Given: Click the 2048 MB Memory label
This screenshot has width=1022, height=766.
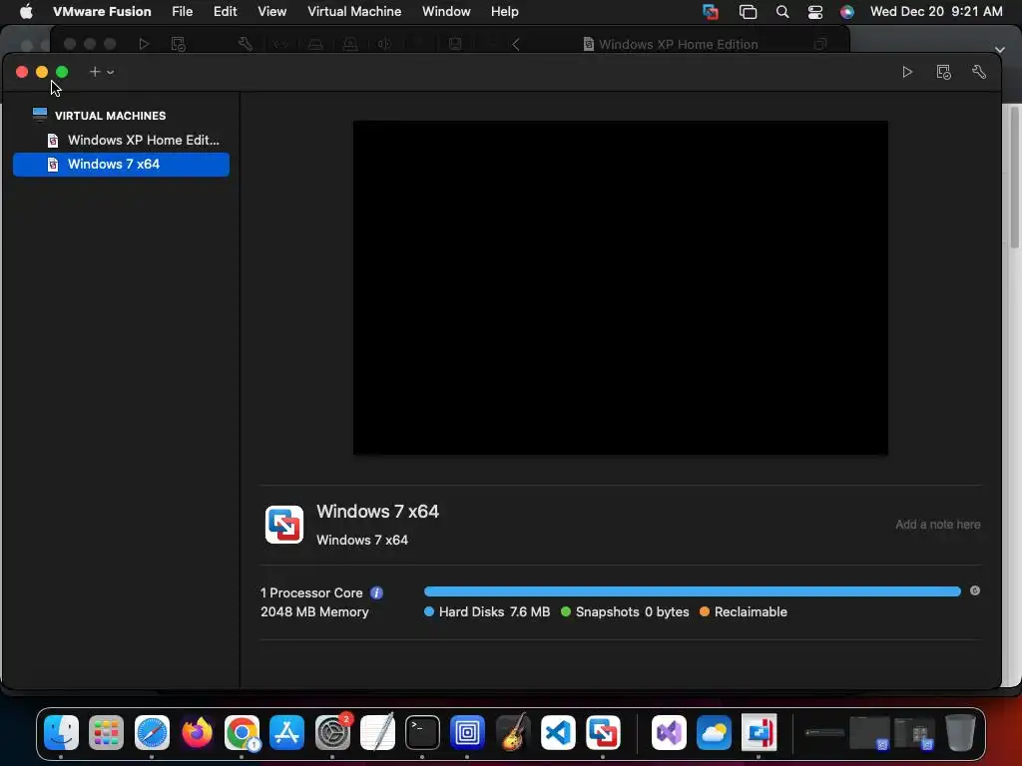Looking at the screenshot, I should pyautogui.click(x=314, y=611).
